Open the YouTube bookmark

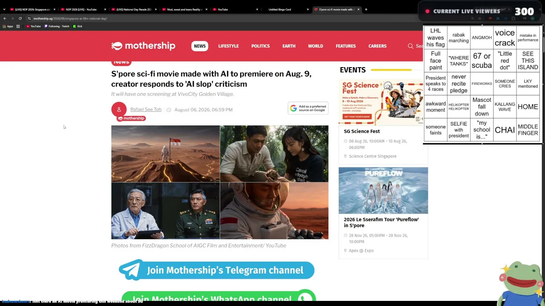pyautogui.click(x=34, y=26)
